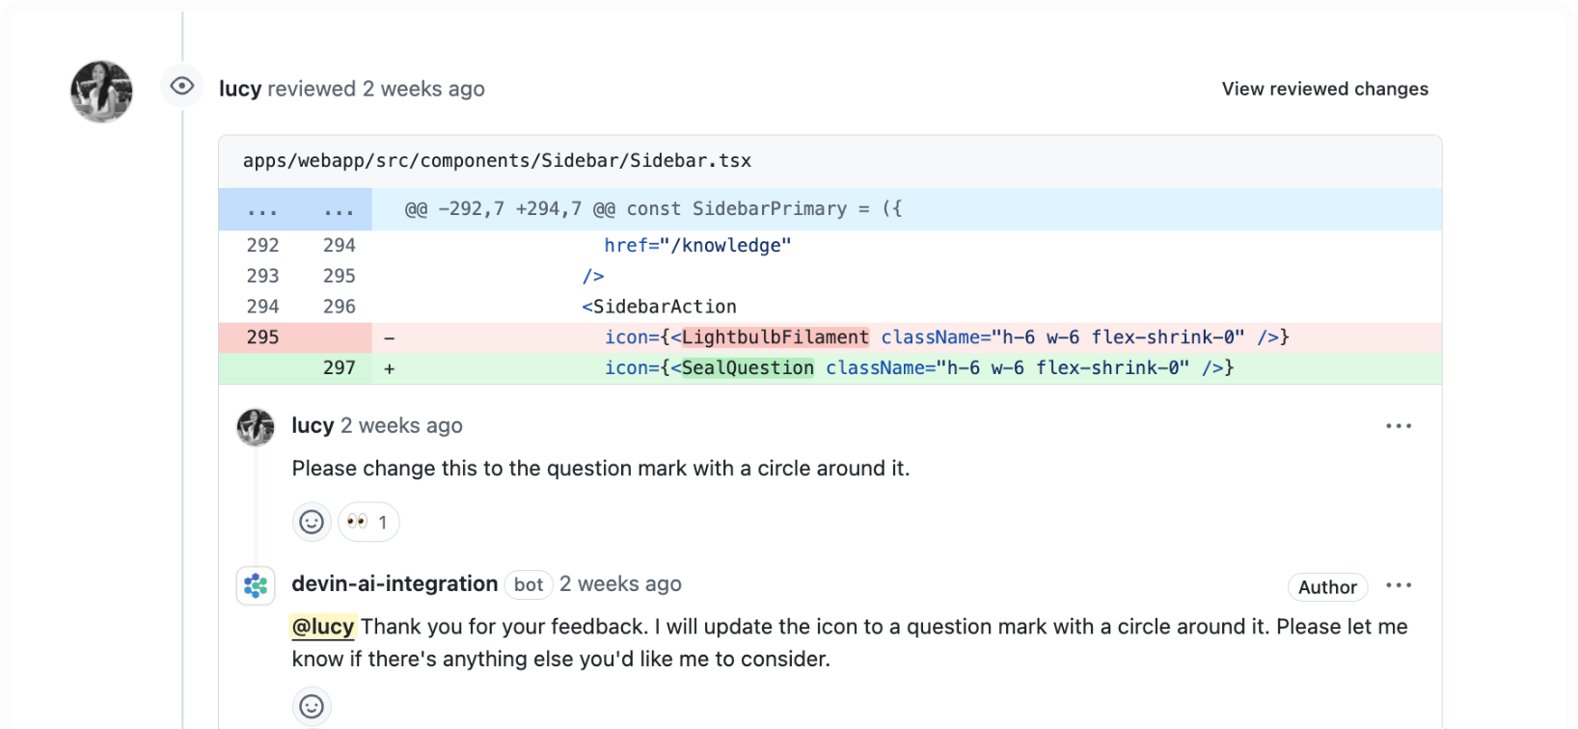Open options menu on devin-ai-integration's reply
This screenshot has width=1578, height=729.
click(x=1398, y=585)
